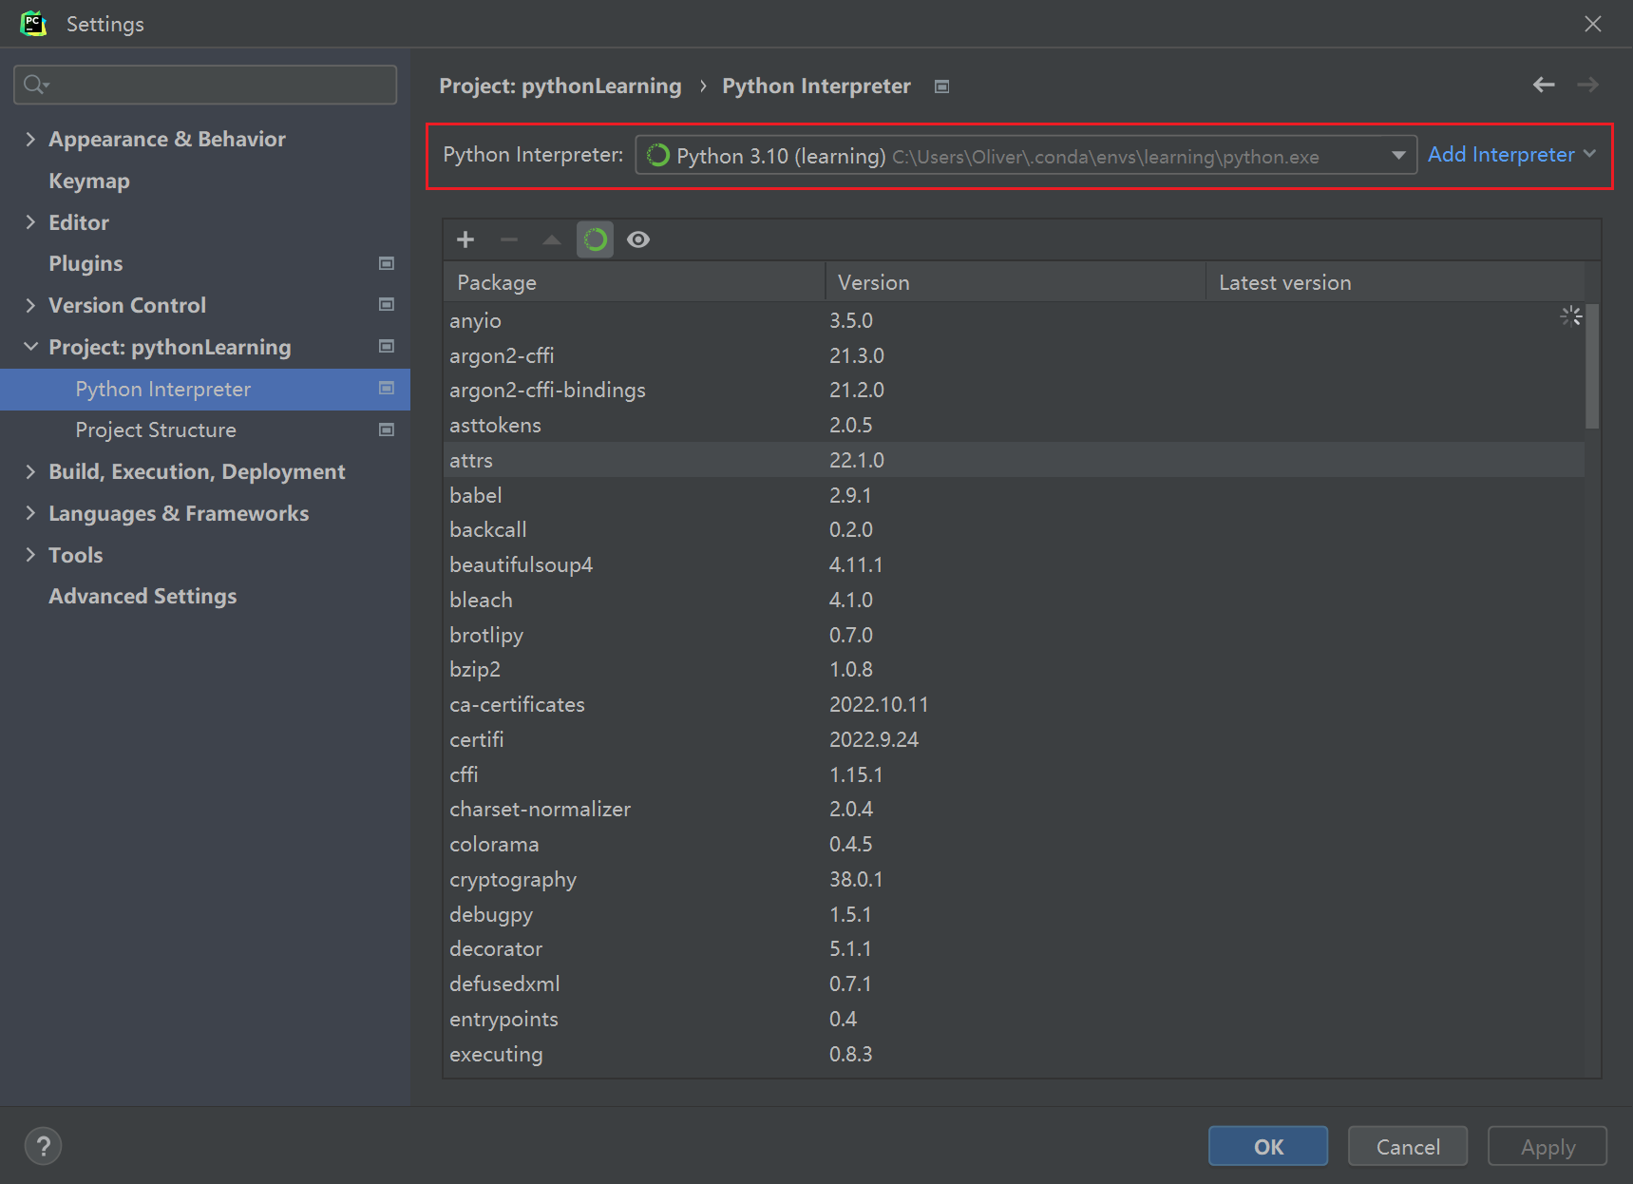Image resolution: width=1633 pixels, height=1184 pixels.
Task: Toggle the Use Conda package manager icon
Action: (x=596, y=239)
